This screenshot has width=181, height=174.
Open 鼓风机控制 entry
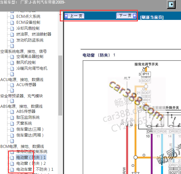coord(26,62)
